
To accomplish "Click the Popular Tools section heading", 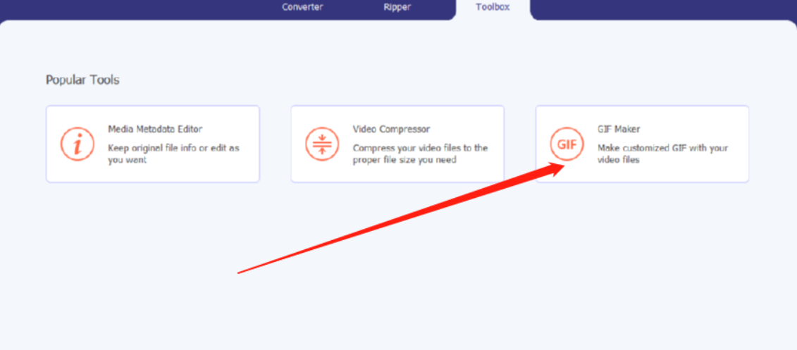I will (82, 80).
